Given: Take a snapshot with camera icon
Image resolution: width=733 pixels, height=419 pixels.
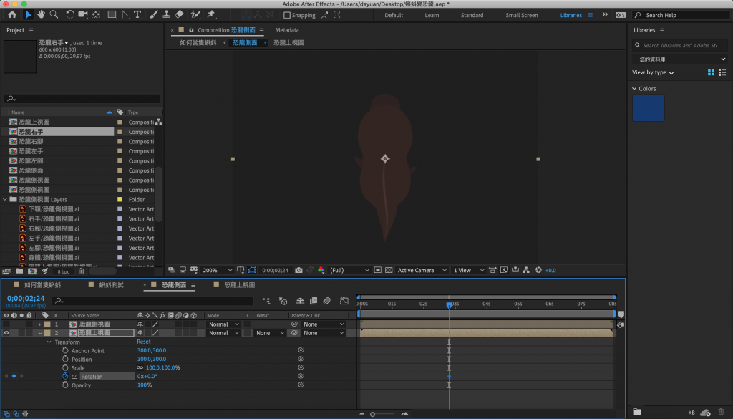Looking at the screenshot, I should point(297,271).
